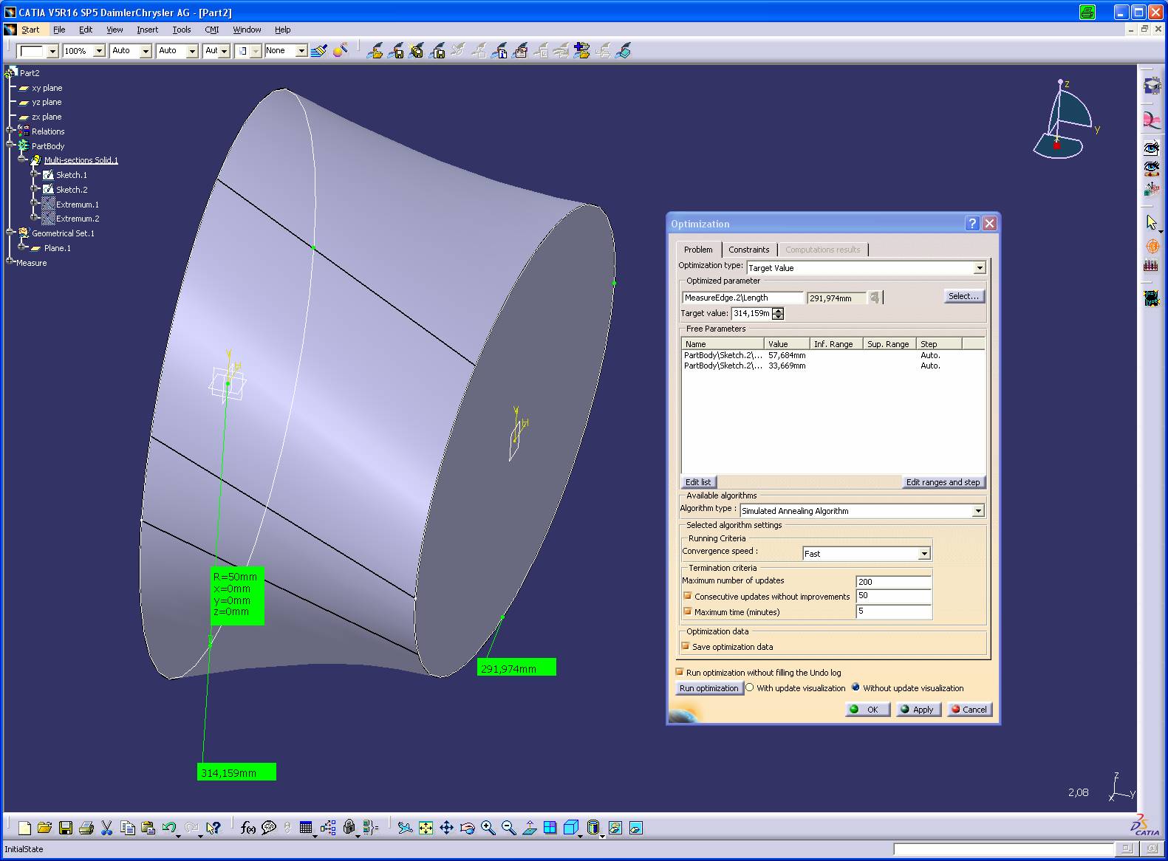Click the isometric view cube icon
Screen dimensions: 1168x861
click(570, 828)
